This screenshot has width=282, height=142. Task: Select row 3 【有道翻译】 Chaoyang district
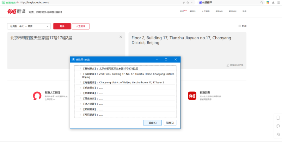point(125,83)
